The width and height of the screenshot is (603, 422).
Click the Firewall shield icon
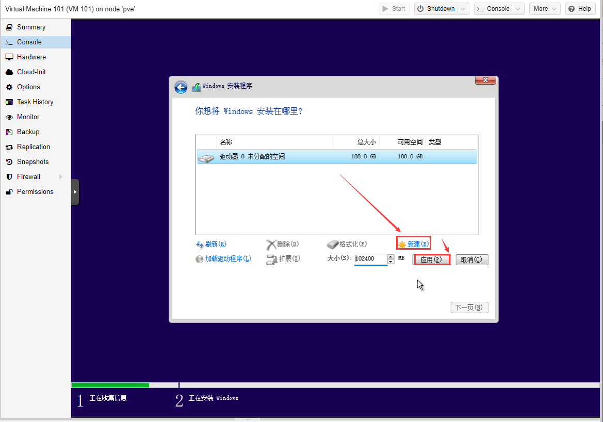(x=9, y=177)
